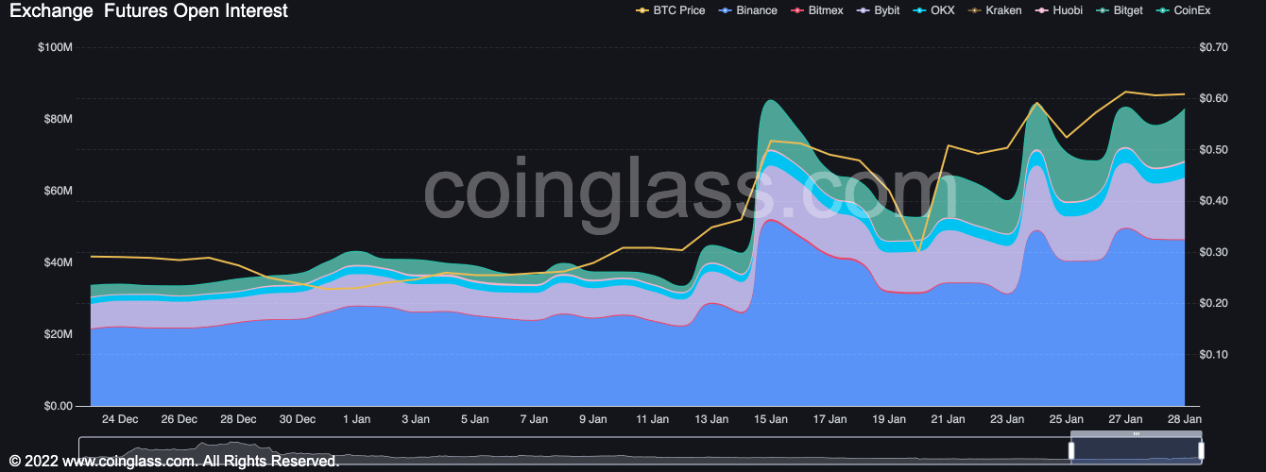This screenshot has height=472, width=1266.
Task: Click the 28 Jan date label
Action: [x=1183, y=419]
